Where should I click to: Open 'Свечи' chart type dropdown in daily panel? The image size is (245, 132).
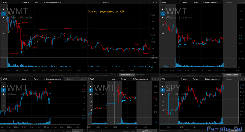(x=37, y=79)
